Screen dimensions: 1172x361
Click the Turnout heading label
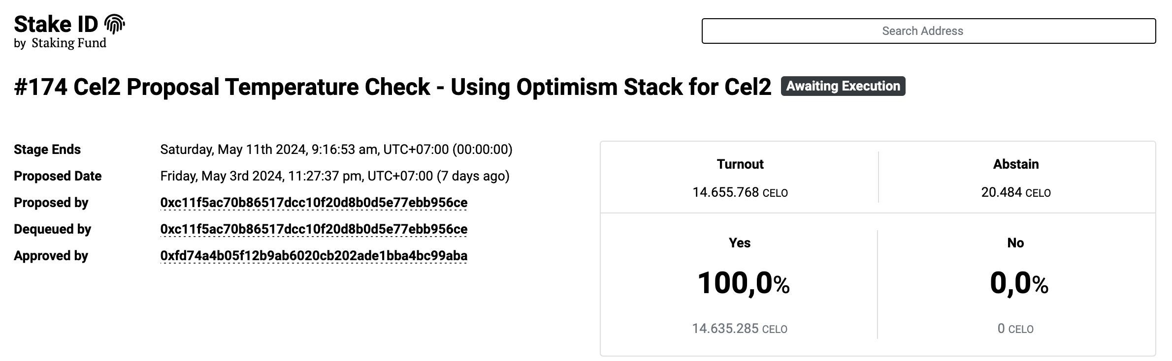(740, 164)
